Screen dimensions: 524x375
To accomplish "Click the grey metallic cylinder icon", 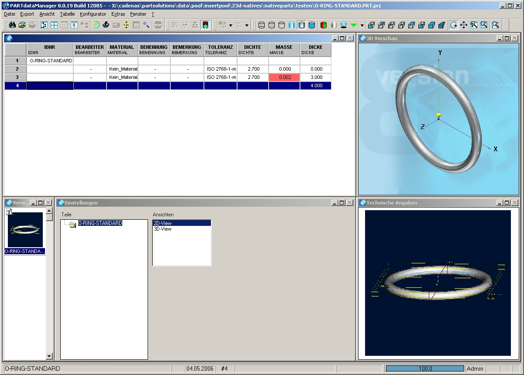I will tap(334, 25).
